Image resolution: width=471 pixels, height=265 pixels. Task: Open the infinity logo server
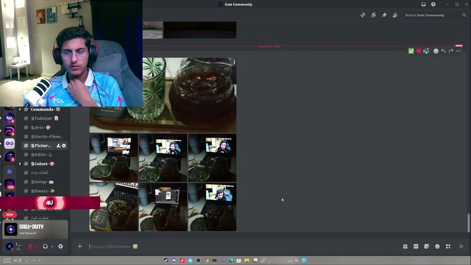pyautogui.click(x=10, y=144)
